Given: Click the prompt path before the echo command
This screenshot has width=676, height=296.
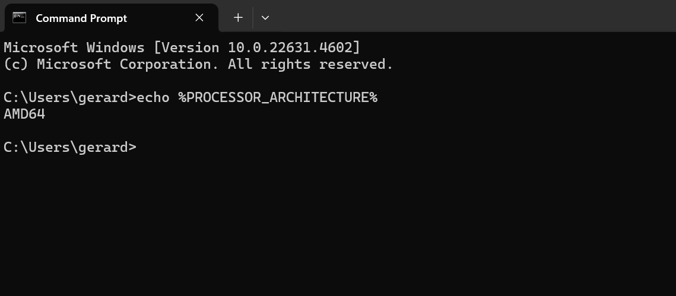Looking at the screenshot, I should pyautogui.click(x=70, y=97).
